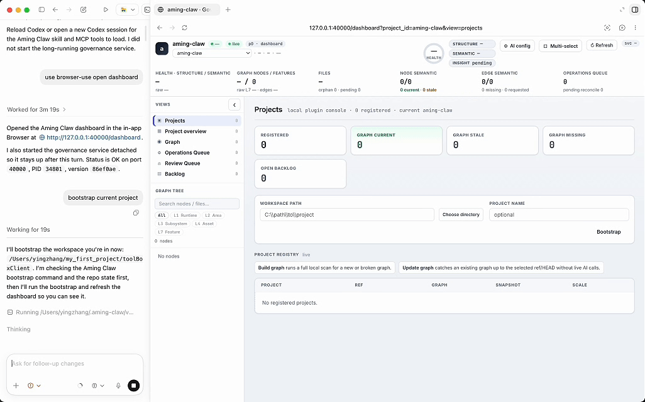Viewport: 645px width, 402px height.
Task: Open the Operations Queue view
Action: [x=197, y=153]
